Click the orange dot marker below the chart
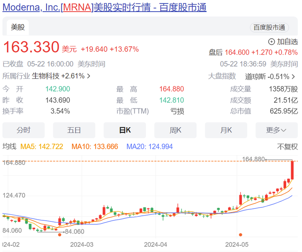Viewport: 302px width, 252px height. [x=240, y=235]
